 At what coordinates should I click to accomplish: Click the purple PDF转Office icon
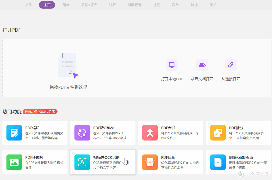(x=82, y=133)
